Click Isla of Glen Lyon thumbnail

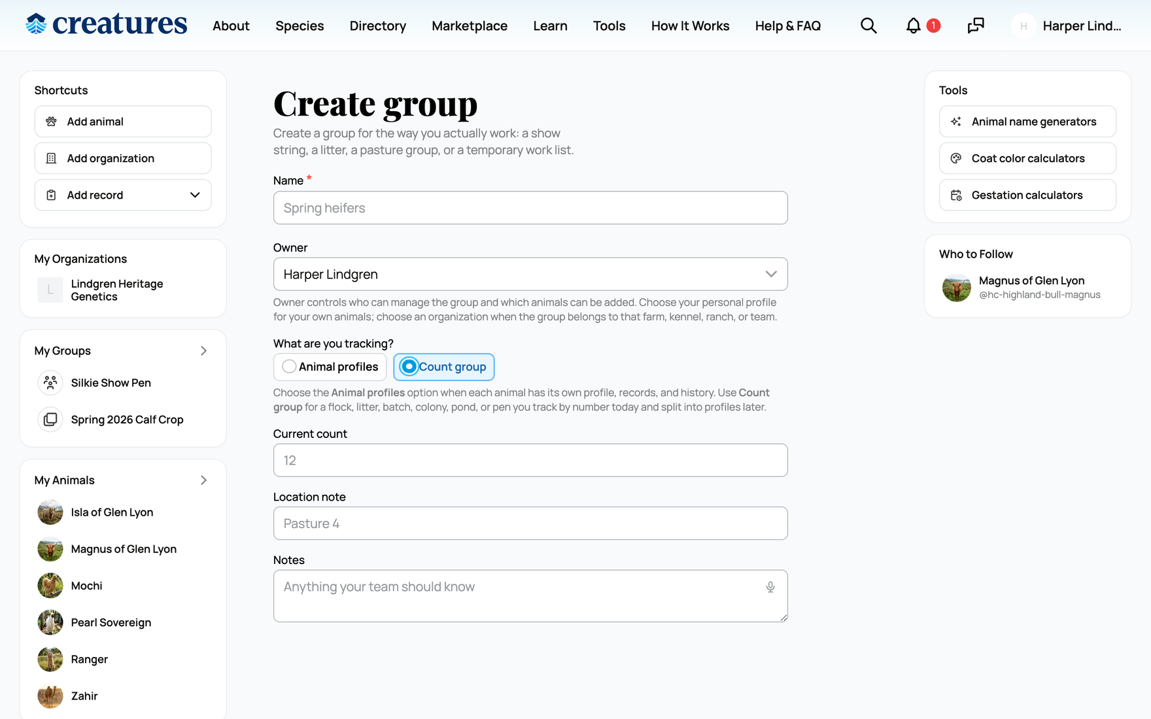[x=50, y=512]
